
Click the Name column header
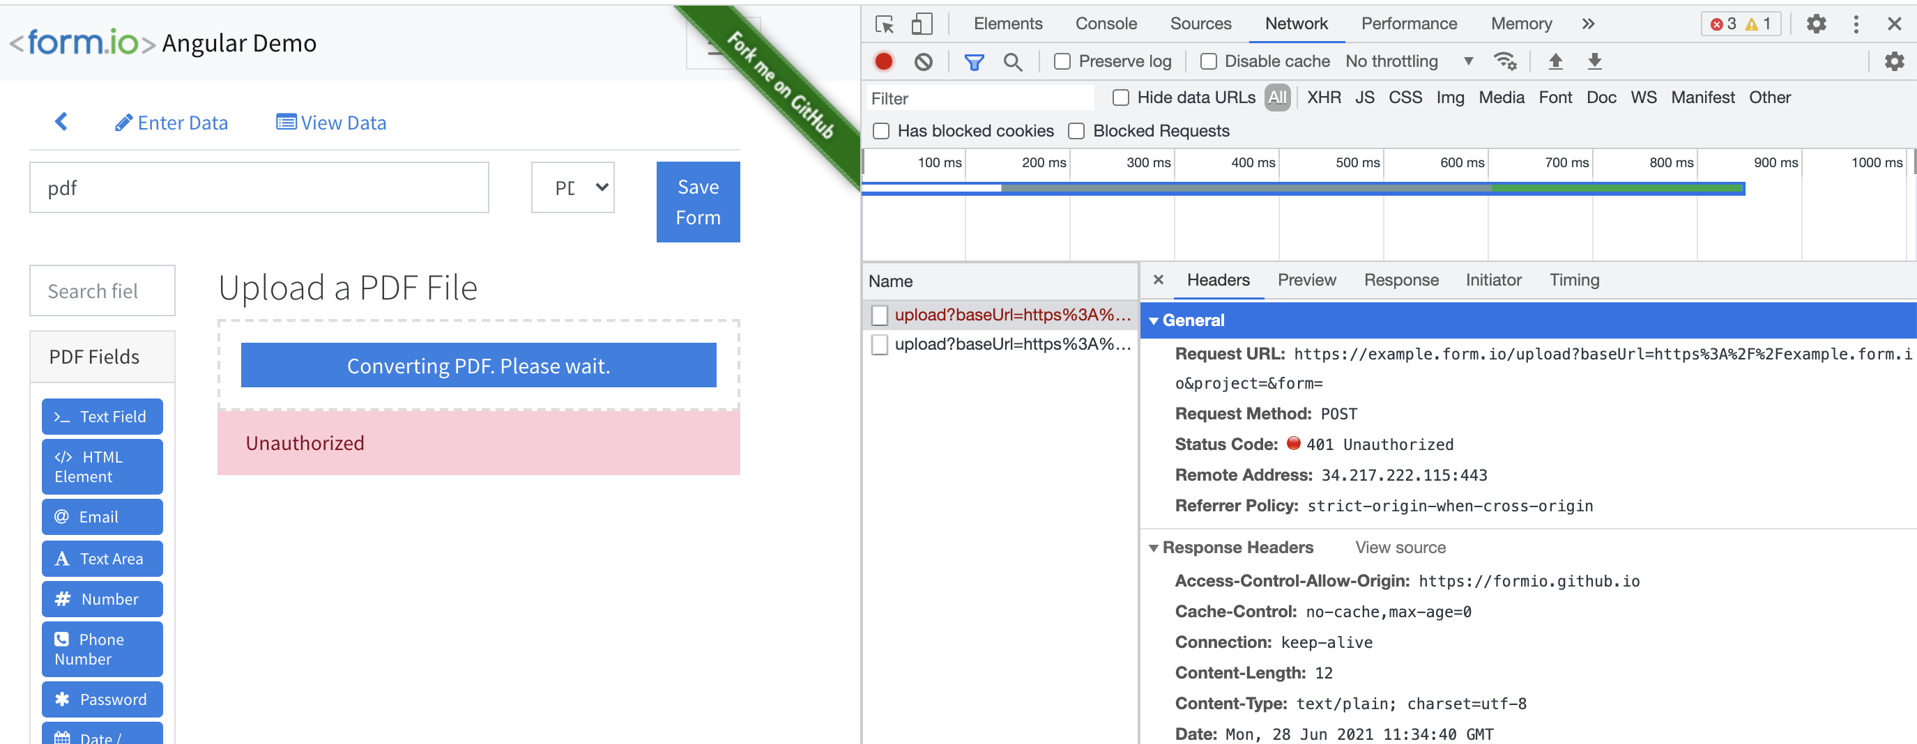click(1000, 281)
